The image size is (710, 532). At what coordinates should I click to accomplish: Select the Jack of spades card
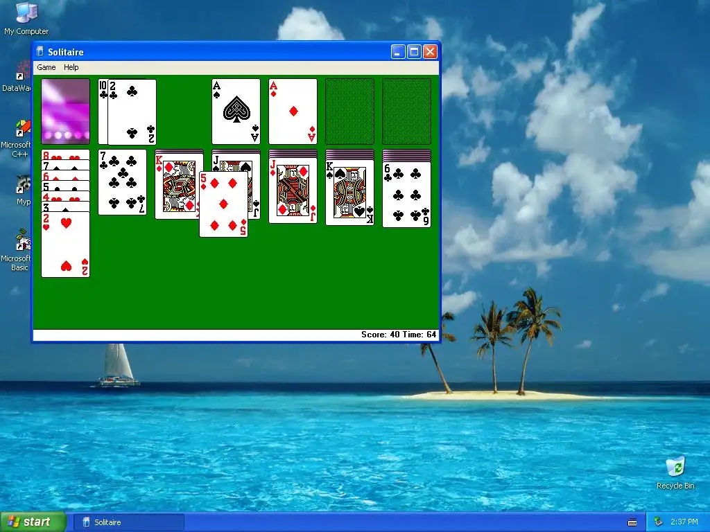(236, 162)
